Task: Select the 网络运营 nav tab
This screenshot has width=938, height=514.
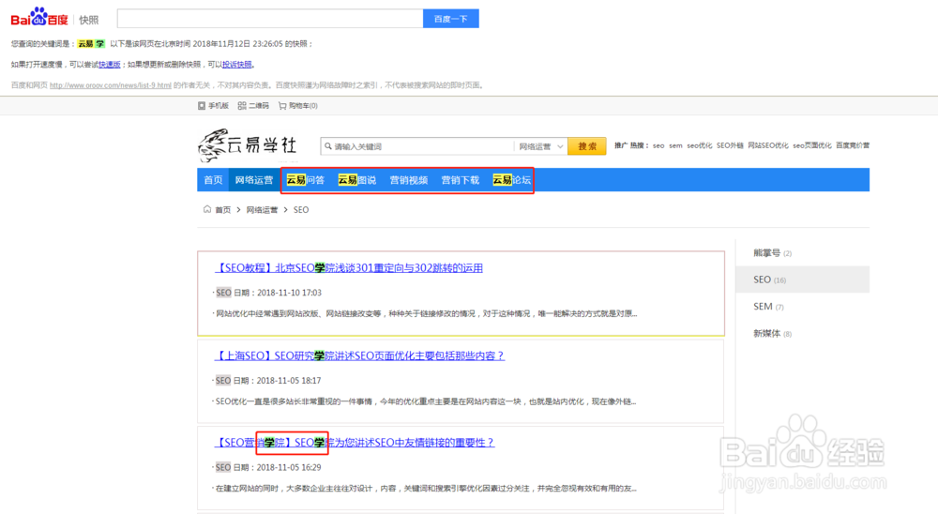Action: [x=253, y=180]
